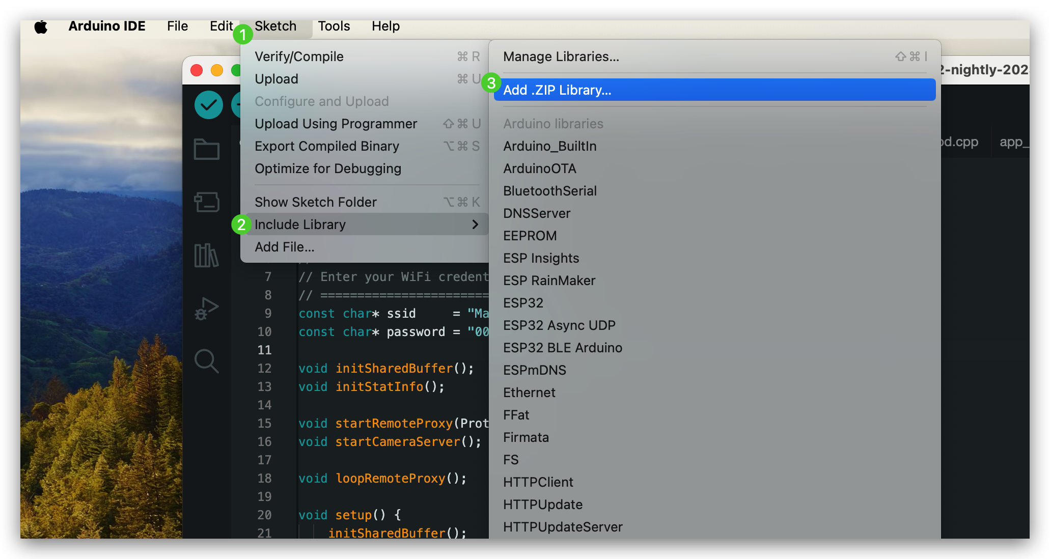1050x559 pixels.
Task: Include the FS library
Action: pos(714,460)
